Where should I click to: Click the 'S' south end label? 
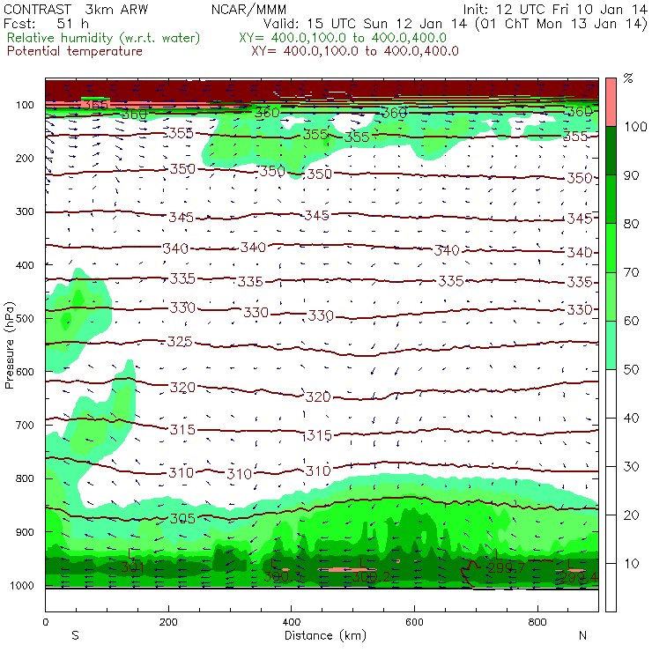[75, 635]
